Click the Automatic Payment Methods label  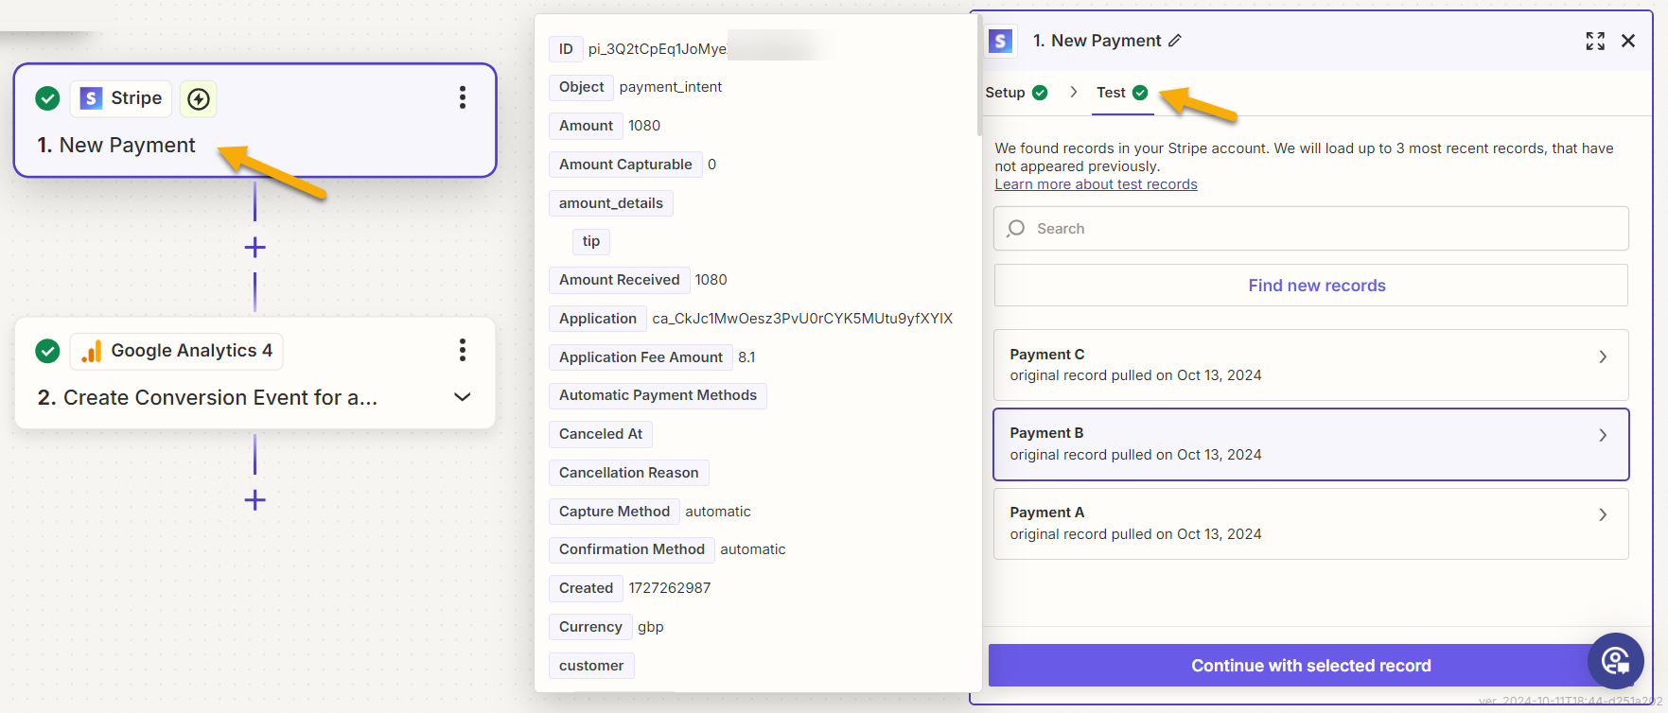click(x=658, y=395)
